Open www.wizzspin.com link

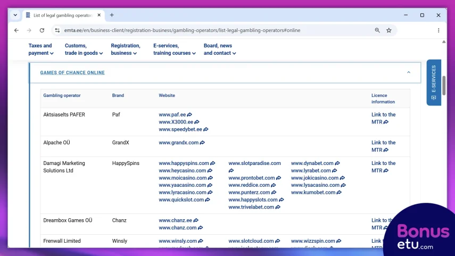[313, 241]
